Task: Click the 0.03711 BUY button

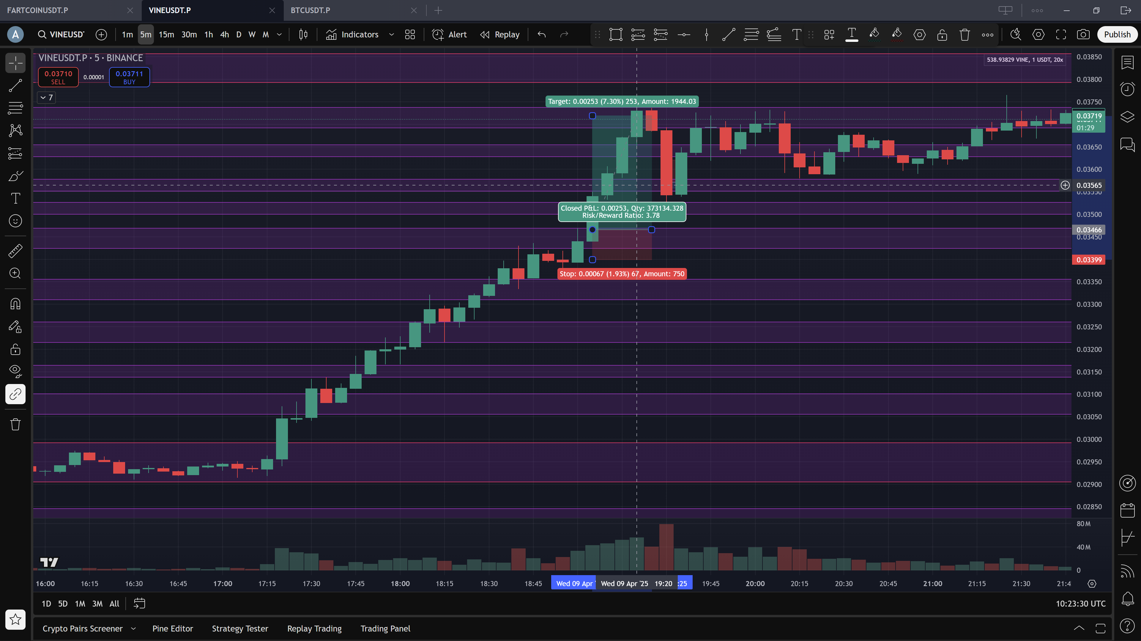Action: (x=129, y=77)
